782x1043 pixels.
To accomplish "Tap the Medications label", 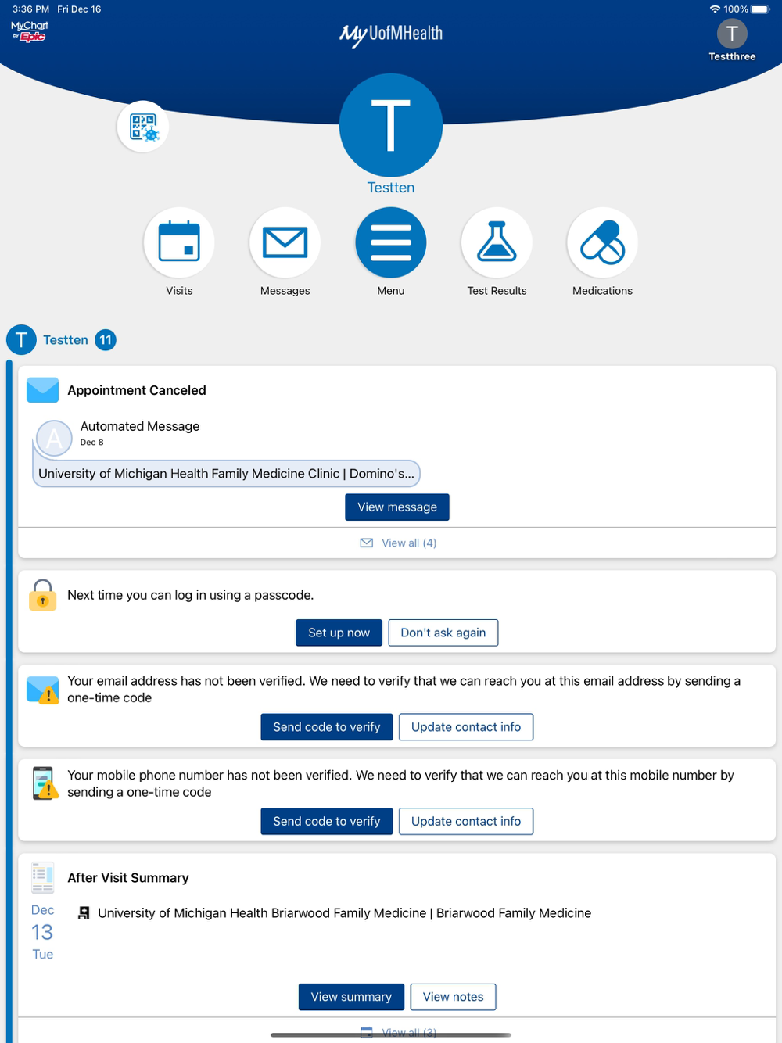I will point(602,291).
